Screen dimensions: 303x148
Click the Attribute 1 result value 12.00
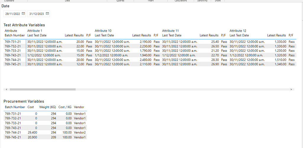(x=80, y=64)
